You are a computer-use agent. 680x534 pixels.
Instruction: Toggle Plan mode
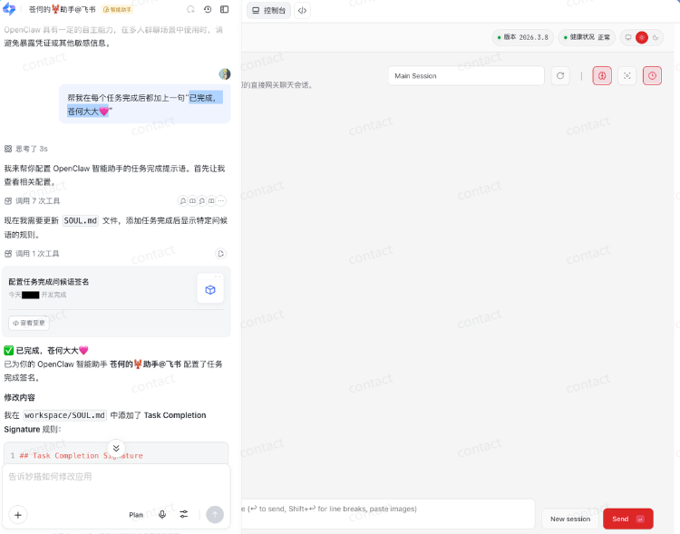point(136,515)
